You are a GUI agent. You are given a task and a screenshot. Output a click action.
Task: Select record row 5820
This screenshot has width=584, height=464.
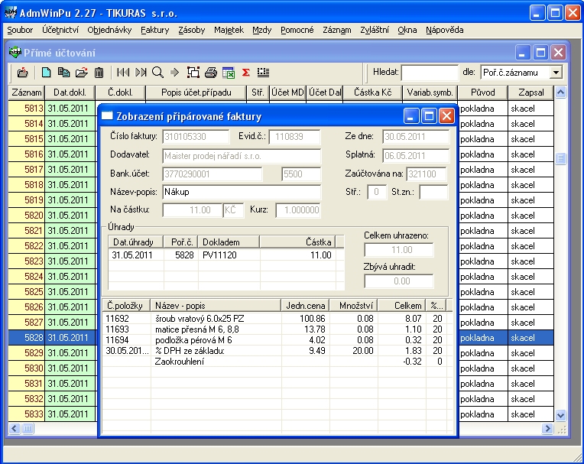coord(281,216)
